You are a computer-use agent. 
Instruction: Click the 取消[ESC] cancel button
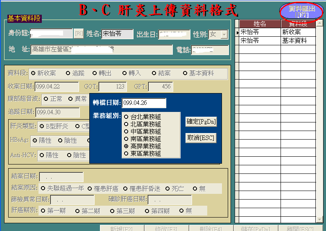(x=201, y=138)
